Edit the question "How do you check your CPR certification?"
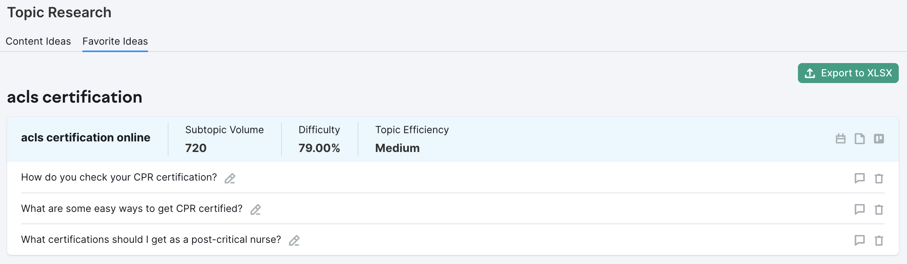Screen dimensions: 907x264 click(x=230, y=179)
